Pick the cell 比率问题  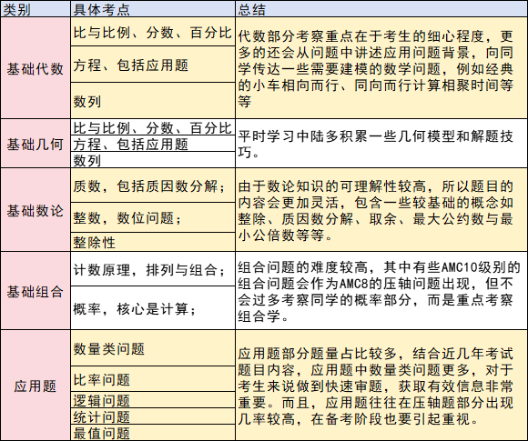[153, 379]
